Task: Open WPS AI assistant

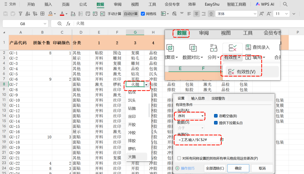Action: (x=265, y=4)
